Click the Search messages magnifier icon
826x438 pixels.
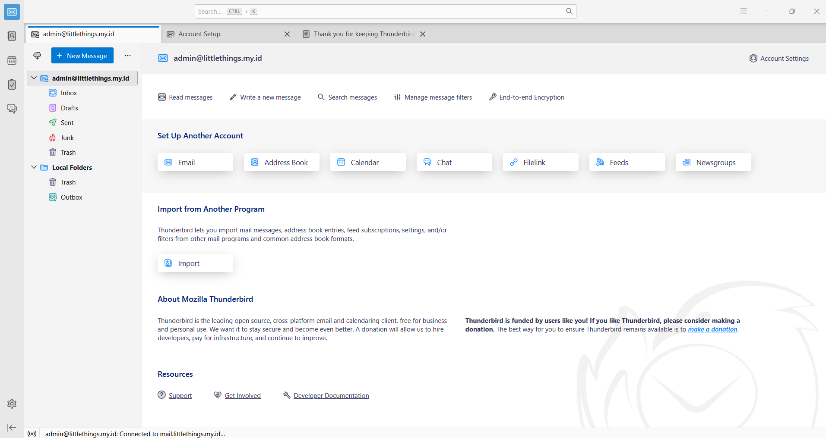click(321, 97)
